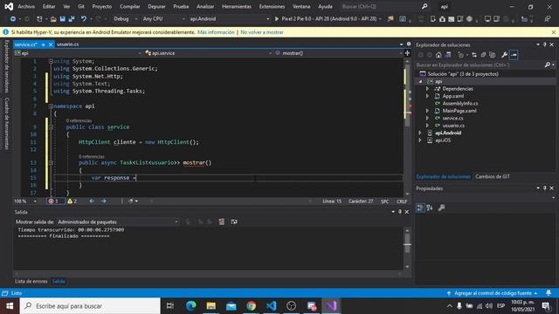Click the Collapse All icon in Solution Explorer
Viewport: 559px width, 314px height.
[483, 55]
